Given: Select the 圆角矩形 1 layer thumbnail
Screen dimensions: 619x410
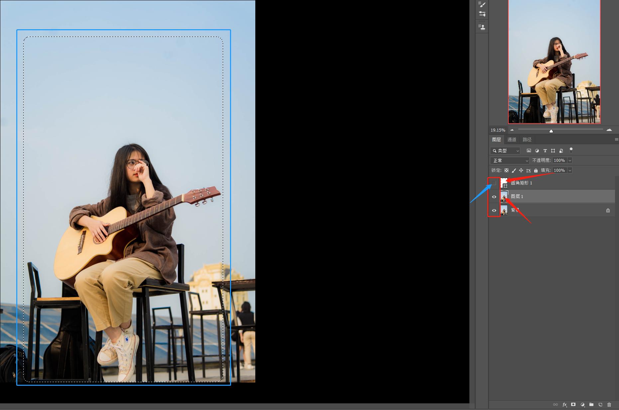Looking at the screenshot, I should 504,183.
